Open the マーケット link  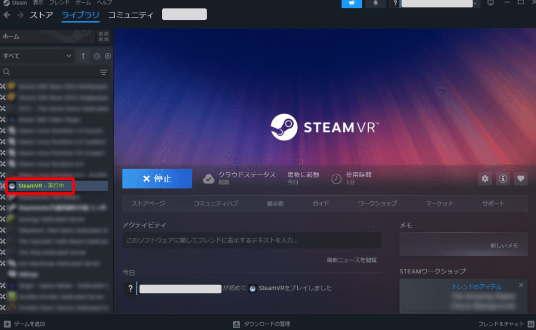click(440, 203)
